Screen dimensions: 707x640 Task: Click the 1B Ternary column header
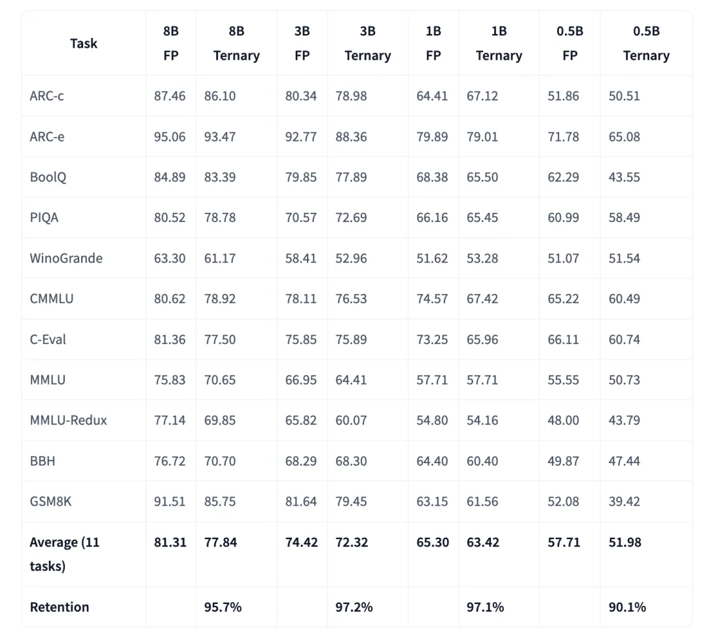click(x=499, y=43)
